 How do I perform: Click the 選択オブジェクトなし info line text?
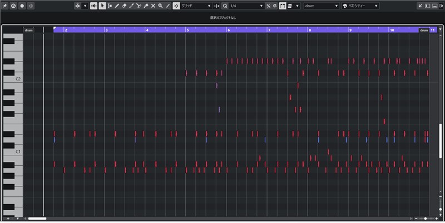223,18
